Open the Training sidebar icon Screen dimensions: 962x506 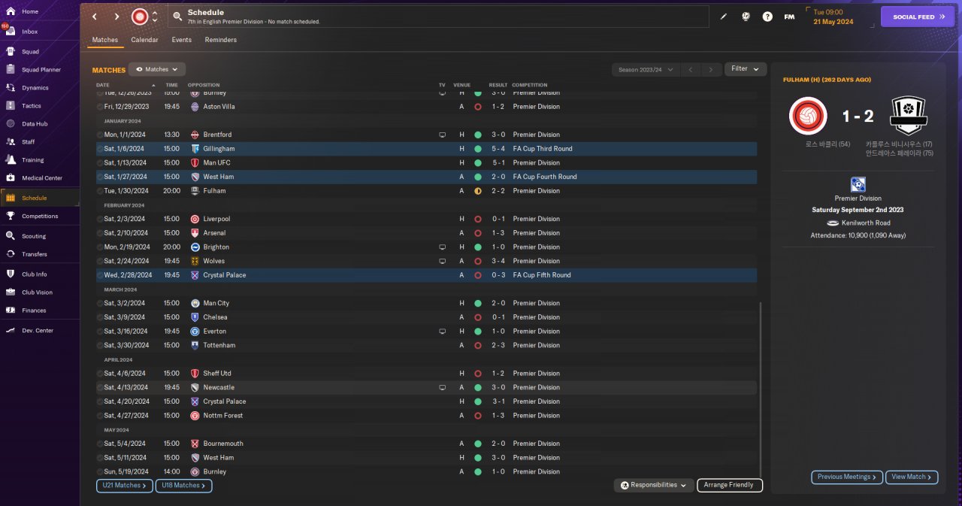click(x=11, y=160)
